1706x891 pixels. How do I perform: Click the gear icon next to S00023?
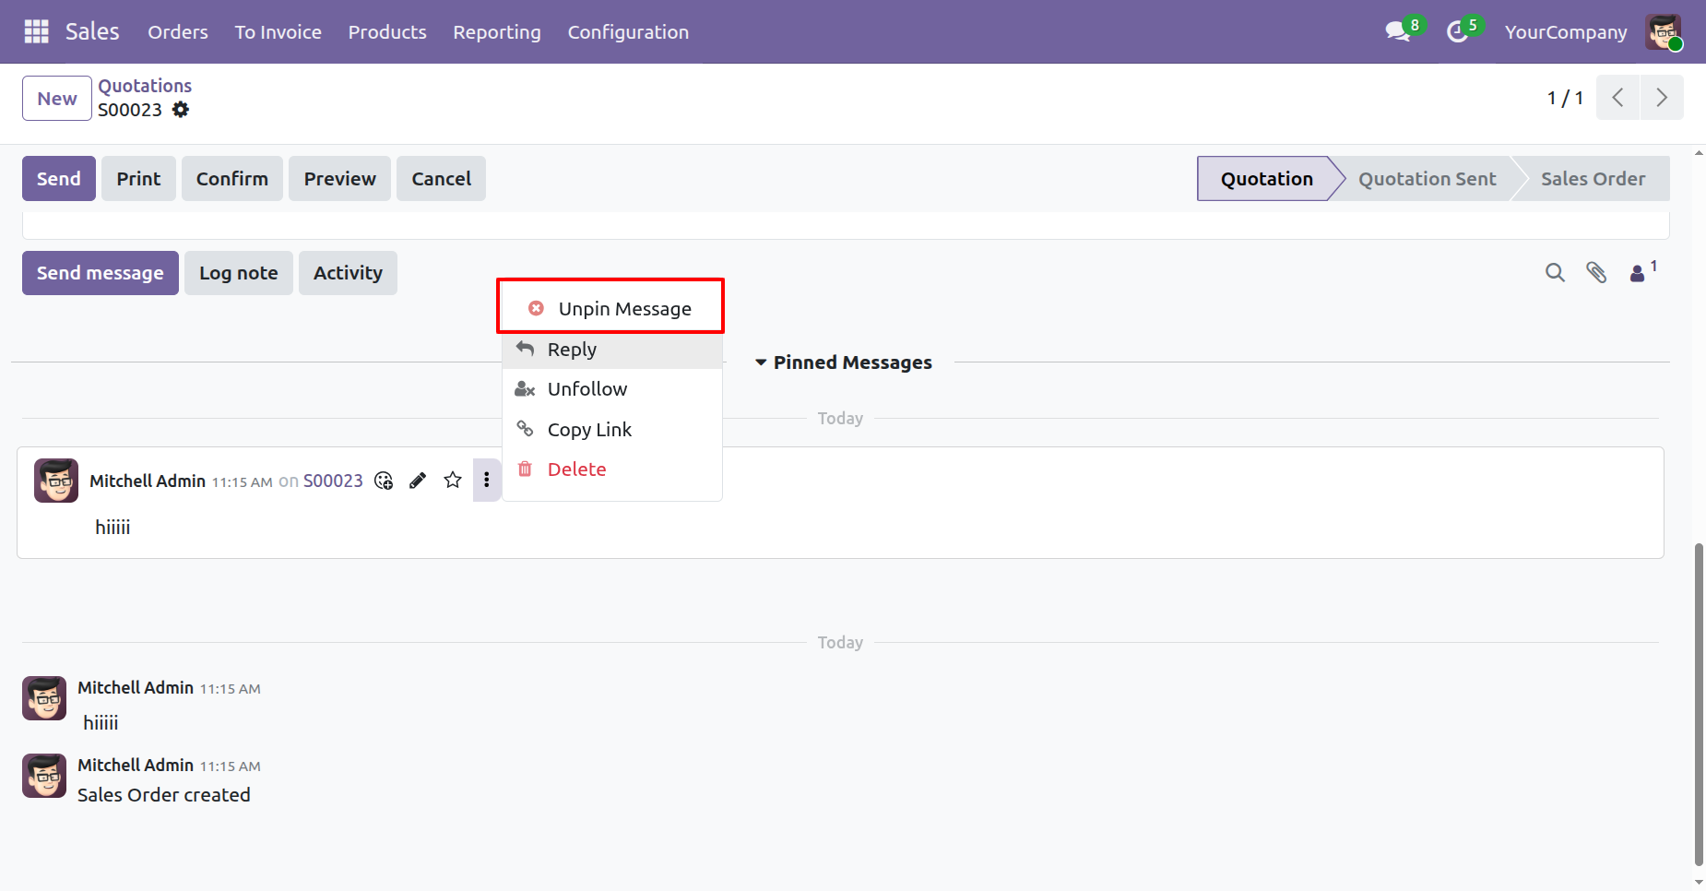coord(181,110)
